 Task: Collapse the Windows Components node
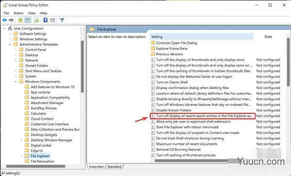point(16,82)
